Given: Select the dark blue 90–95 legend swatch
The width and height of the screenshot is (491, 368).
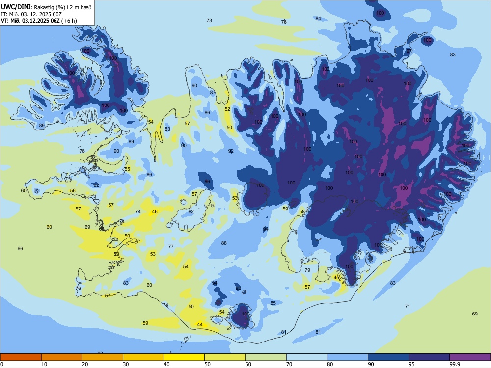Looking at the screenshot, I should point(388,357).
